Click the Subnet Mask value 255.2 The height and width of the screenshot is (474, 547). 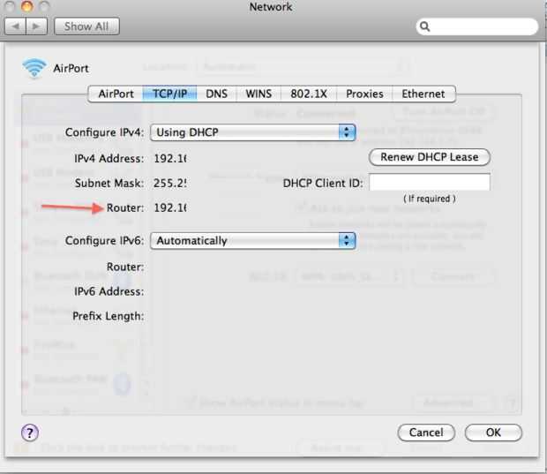tap(170, 183)
